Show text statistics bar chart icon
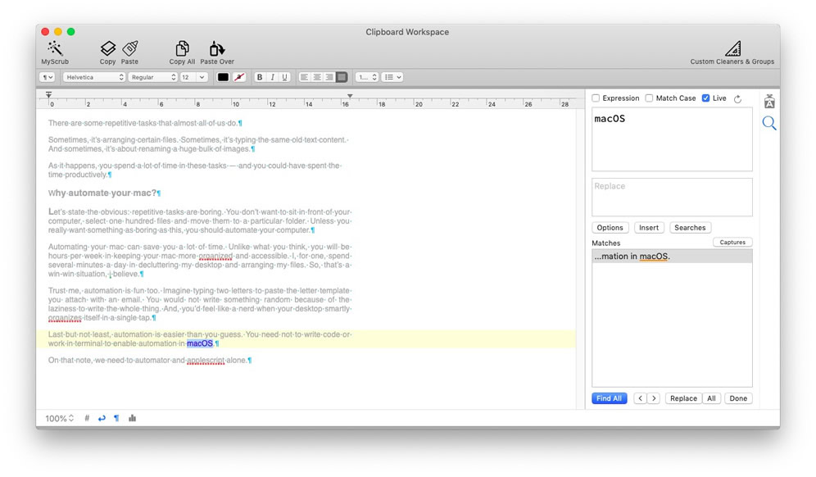This screenshot has height=477, width=816. pyautogui.click(x=132, y=418)
